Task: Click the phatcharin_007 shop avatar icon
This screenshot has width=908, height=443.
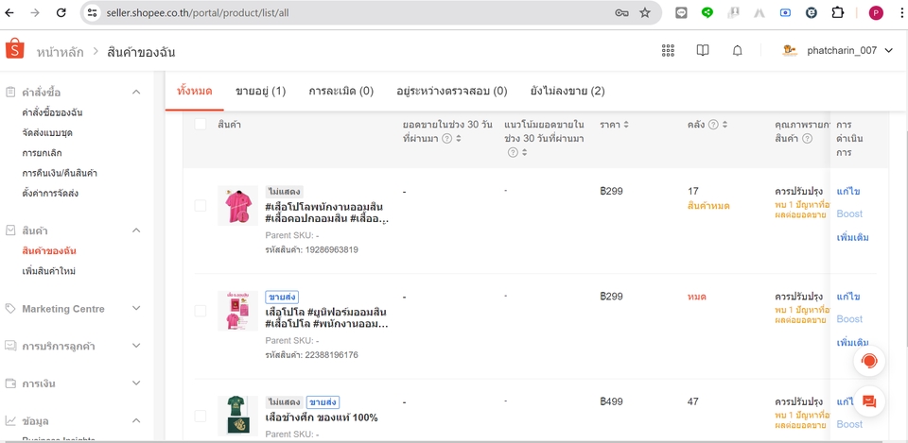Action: tap(790, 50)
